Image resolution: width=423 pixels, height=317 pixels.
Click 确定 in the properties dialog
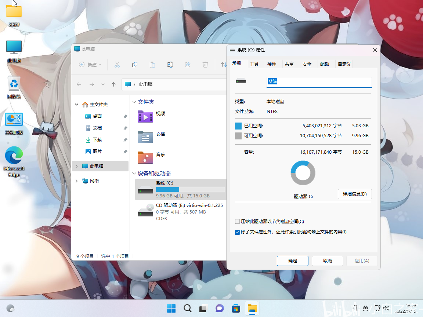point(292,260)
